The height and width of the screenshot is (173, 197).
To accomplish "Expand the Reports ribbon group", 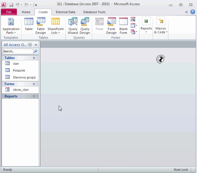I will (146, 25).
